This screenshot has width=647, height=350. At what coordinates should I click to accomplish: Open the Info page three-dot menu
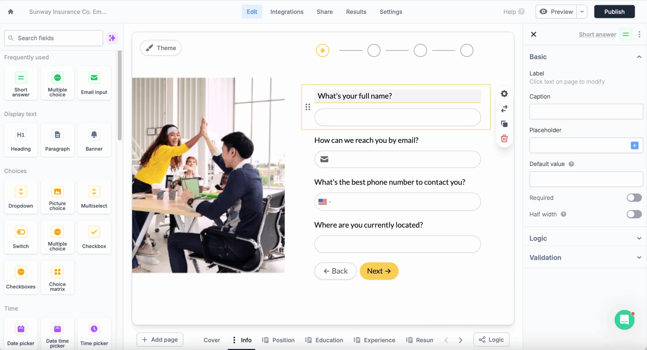[234, 340]
